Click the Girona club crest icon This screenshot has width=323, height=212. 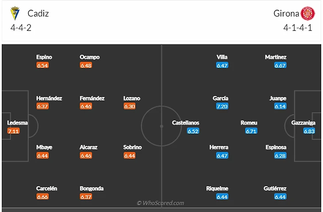point(308,13)
